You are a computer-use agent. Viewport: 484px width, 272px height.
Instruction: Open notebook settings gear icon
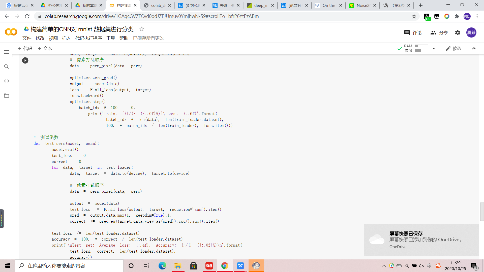click(458, 32)
